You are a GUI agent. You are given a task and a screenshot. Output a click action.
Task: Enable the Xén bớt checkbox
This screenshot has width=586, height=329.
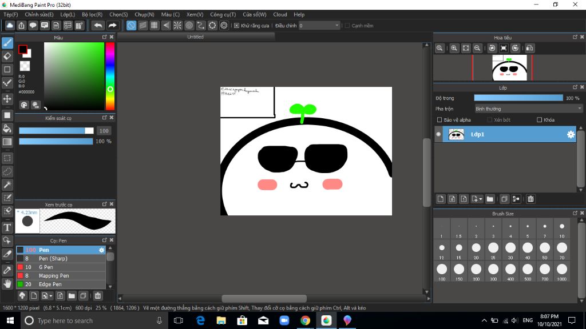coord(490,120)
